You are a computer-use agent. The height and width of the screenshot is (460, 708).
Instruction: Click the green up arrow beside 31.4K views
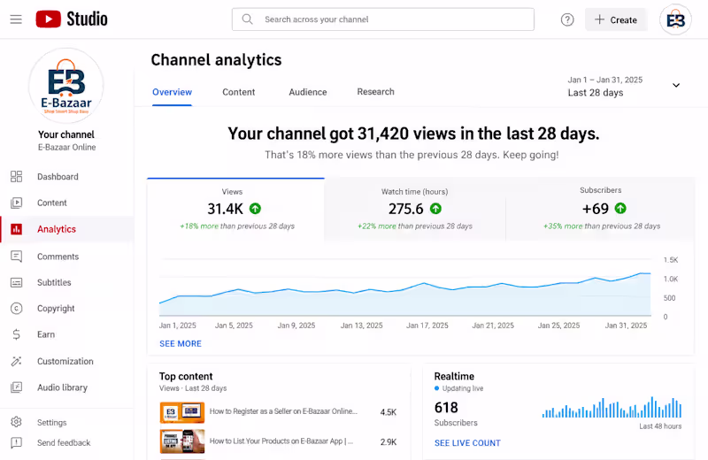pyautogui.click(x=255, y=209)
